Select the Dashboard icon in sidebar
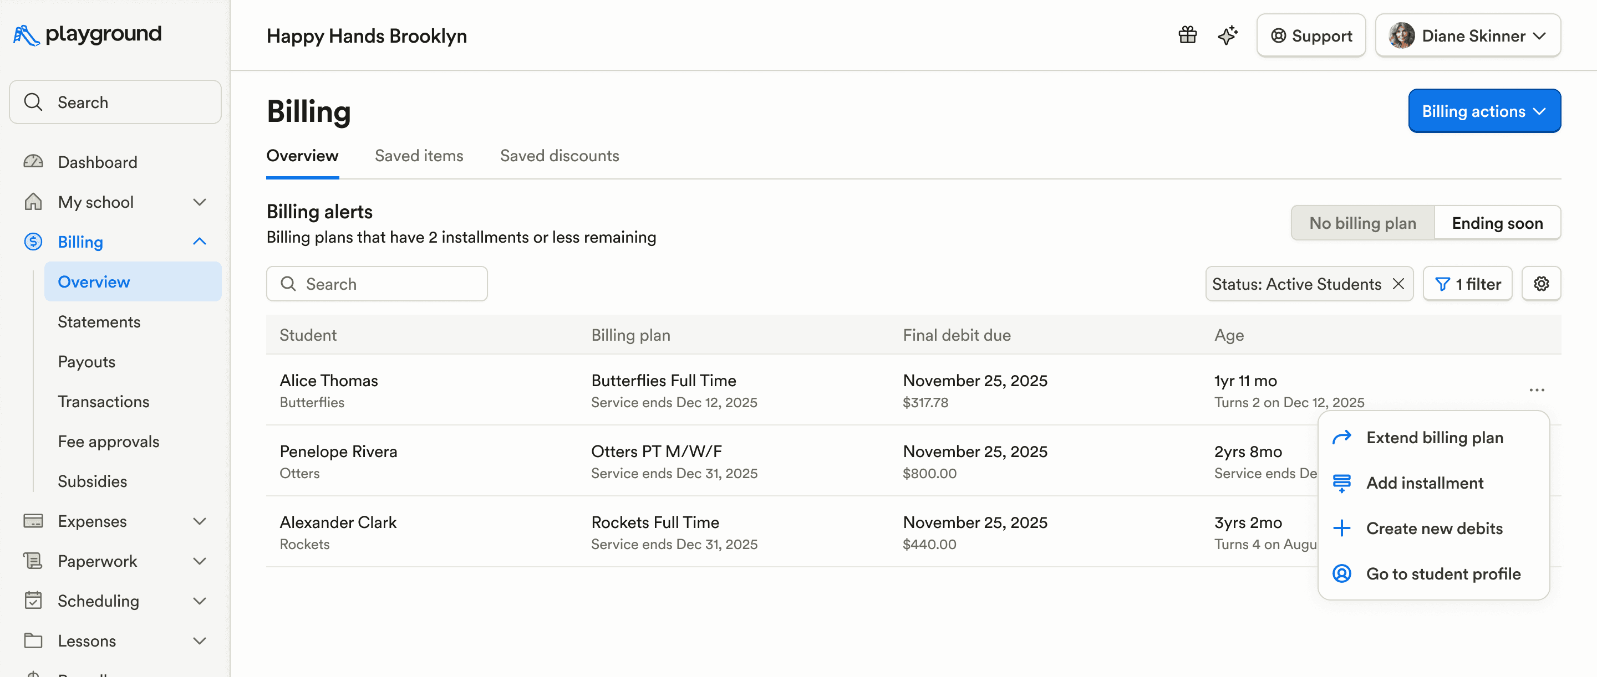1597x677 pixels. pyautogui.click(x=32, y=162)
